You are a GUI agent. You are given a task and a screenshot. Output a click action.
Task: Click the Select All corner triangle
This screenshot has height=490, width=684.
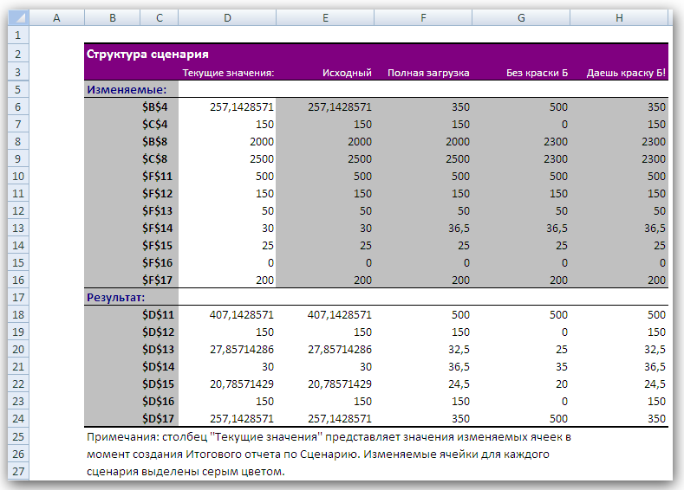(18, 17)
